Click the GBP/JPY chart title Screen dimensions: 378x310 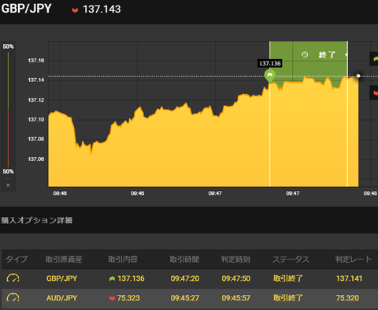[x=26, y=9]
